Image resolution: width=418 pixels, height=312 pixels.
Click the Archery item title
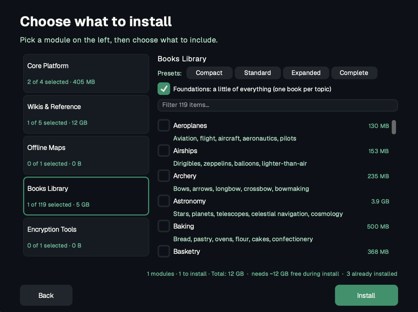coord(185,176)
